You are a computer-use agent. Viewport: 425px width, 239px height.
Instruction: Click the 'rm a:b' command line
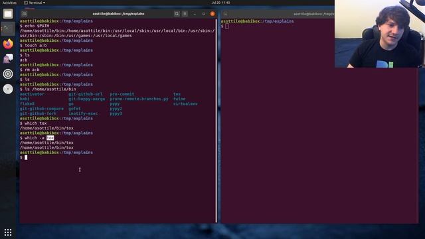click(x=29, y=70)
